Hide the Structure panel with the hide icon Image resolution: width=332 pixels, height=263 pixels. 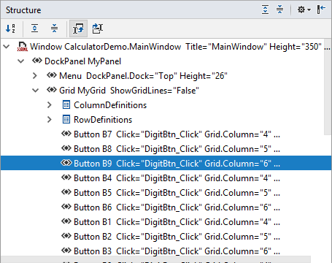coord(321,9)
